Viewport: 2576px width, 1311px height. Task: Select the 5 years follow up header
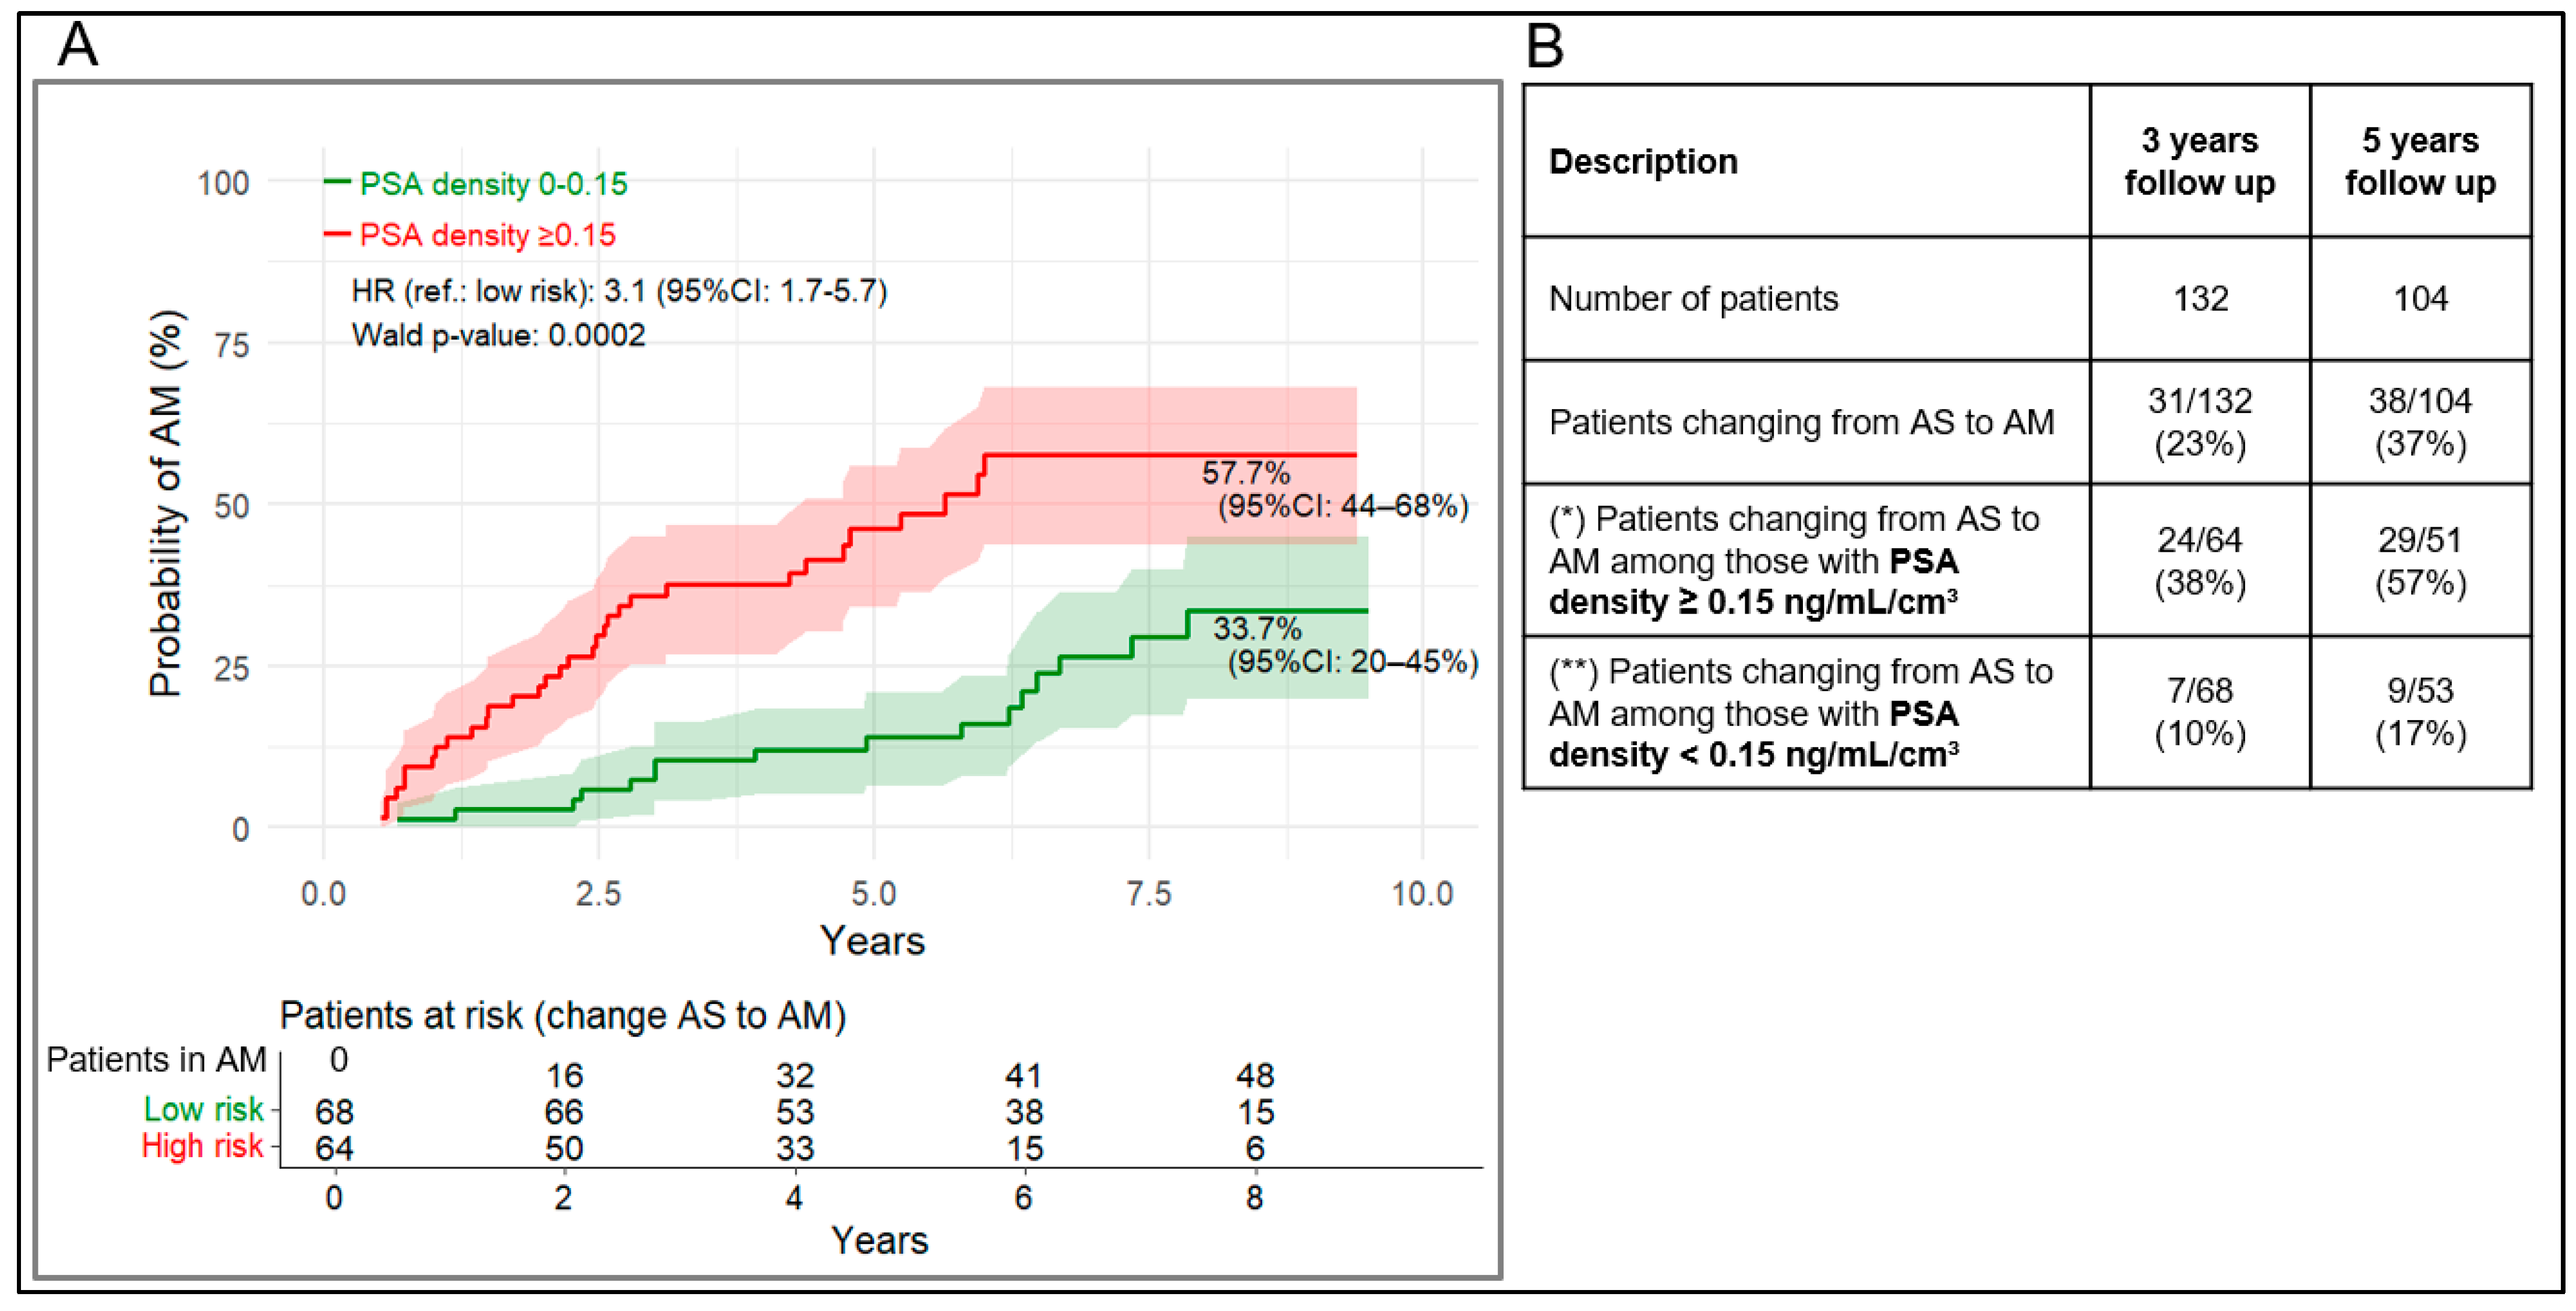pyautogui.click(x=2421, y=161)
